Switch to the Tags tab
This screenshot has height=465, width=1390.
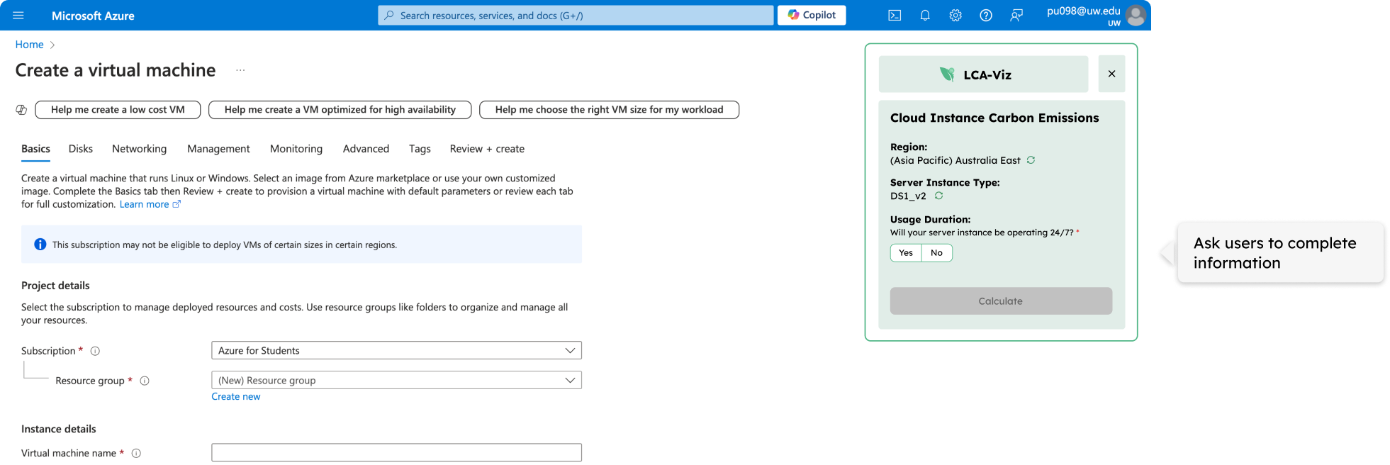coord(420,149)
